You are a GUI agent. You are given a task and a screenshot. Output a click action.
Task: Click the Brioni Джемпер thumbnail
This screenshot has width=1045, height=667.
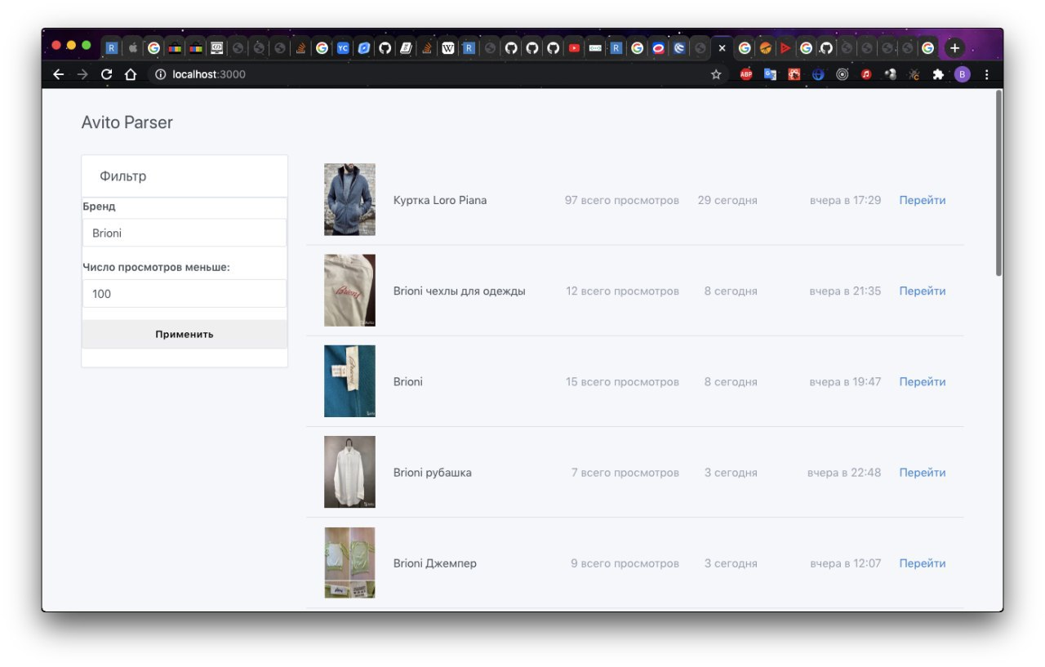(x=349, y=563)
